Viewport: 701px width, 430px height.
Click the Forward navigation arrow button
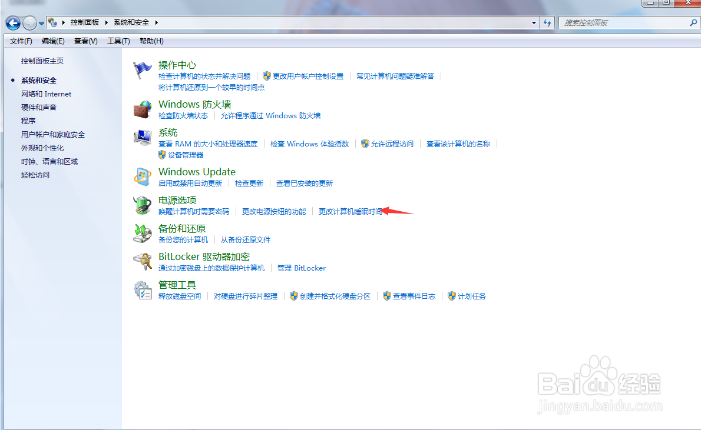pyautogui.click(x=29, y=22)
